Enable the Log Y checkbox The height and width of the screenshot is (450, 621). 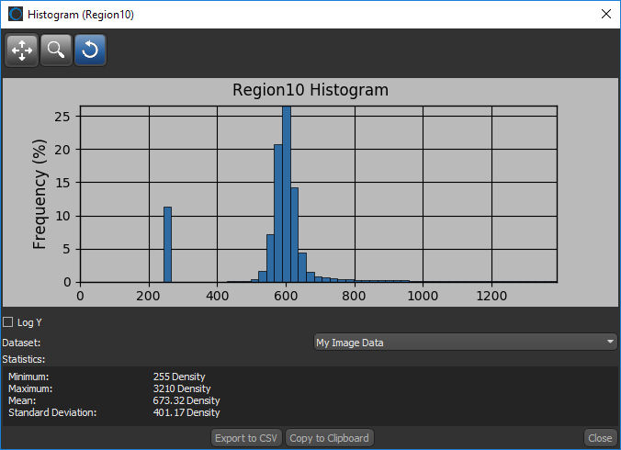[x=8, y=322]
